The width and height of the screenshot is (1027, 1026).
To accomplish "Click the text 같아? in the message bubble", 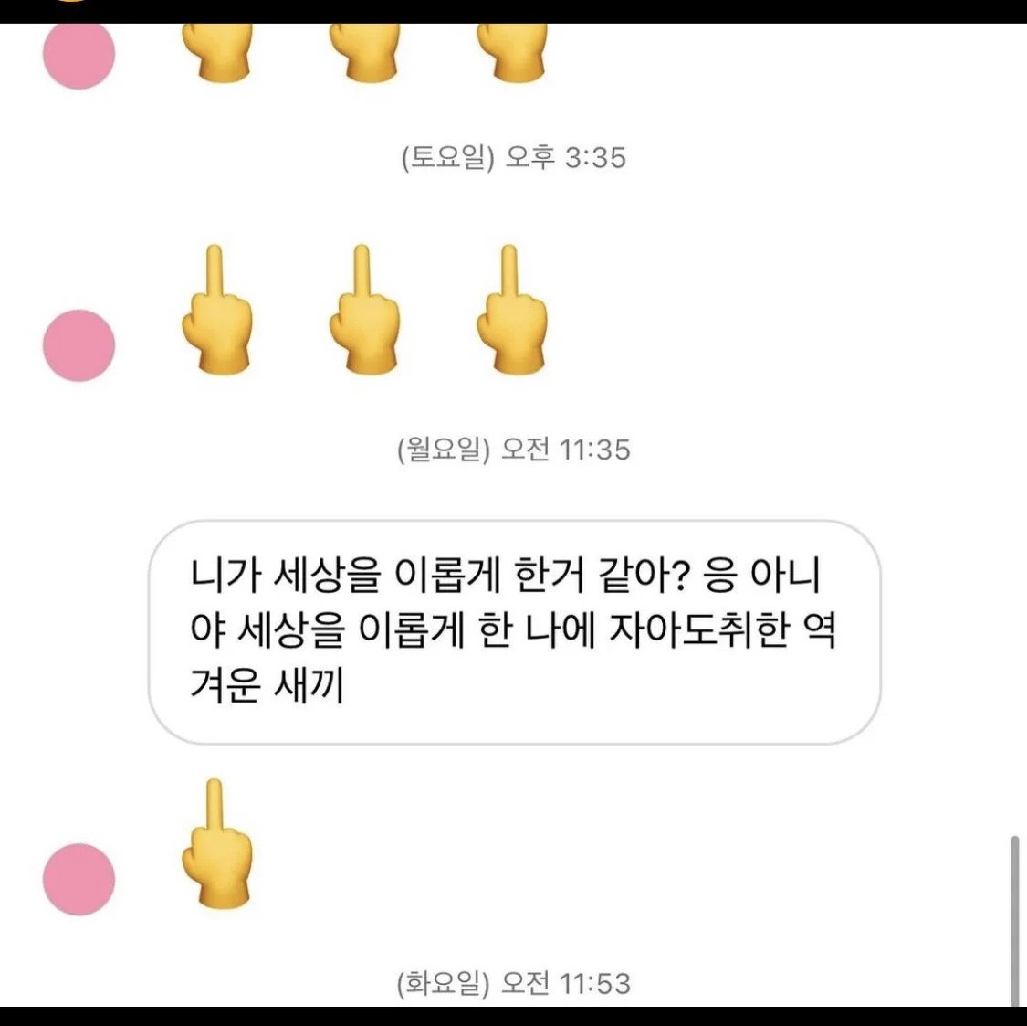I will [x=641, y=575].
